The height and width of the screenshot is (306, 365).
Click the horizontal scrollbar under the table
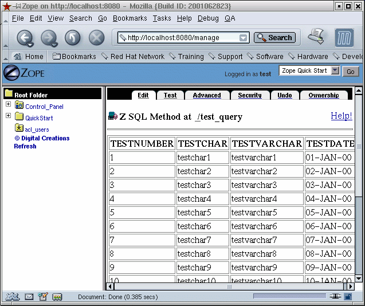pos(229,286)
